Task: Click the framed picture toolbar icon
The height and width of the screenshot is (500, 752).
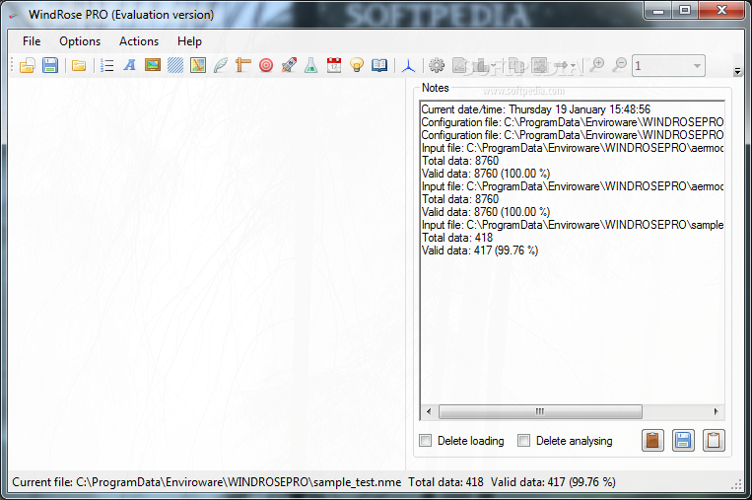Action: [x=153, y=65]
